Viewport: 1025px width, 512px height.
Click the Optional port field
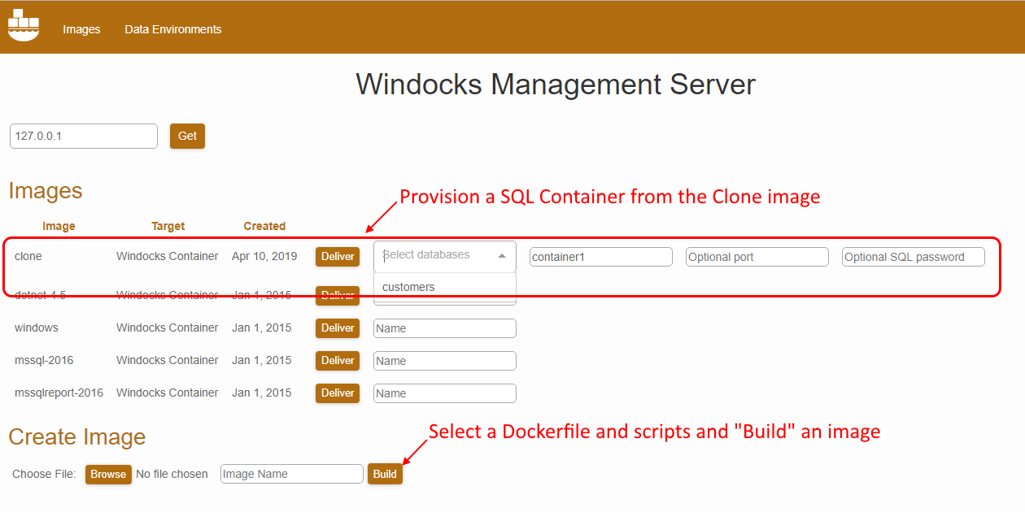coord(757,257)
